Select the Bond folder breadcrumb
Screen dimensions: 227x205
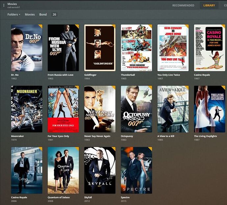pos(43,14)
